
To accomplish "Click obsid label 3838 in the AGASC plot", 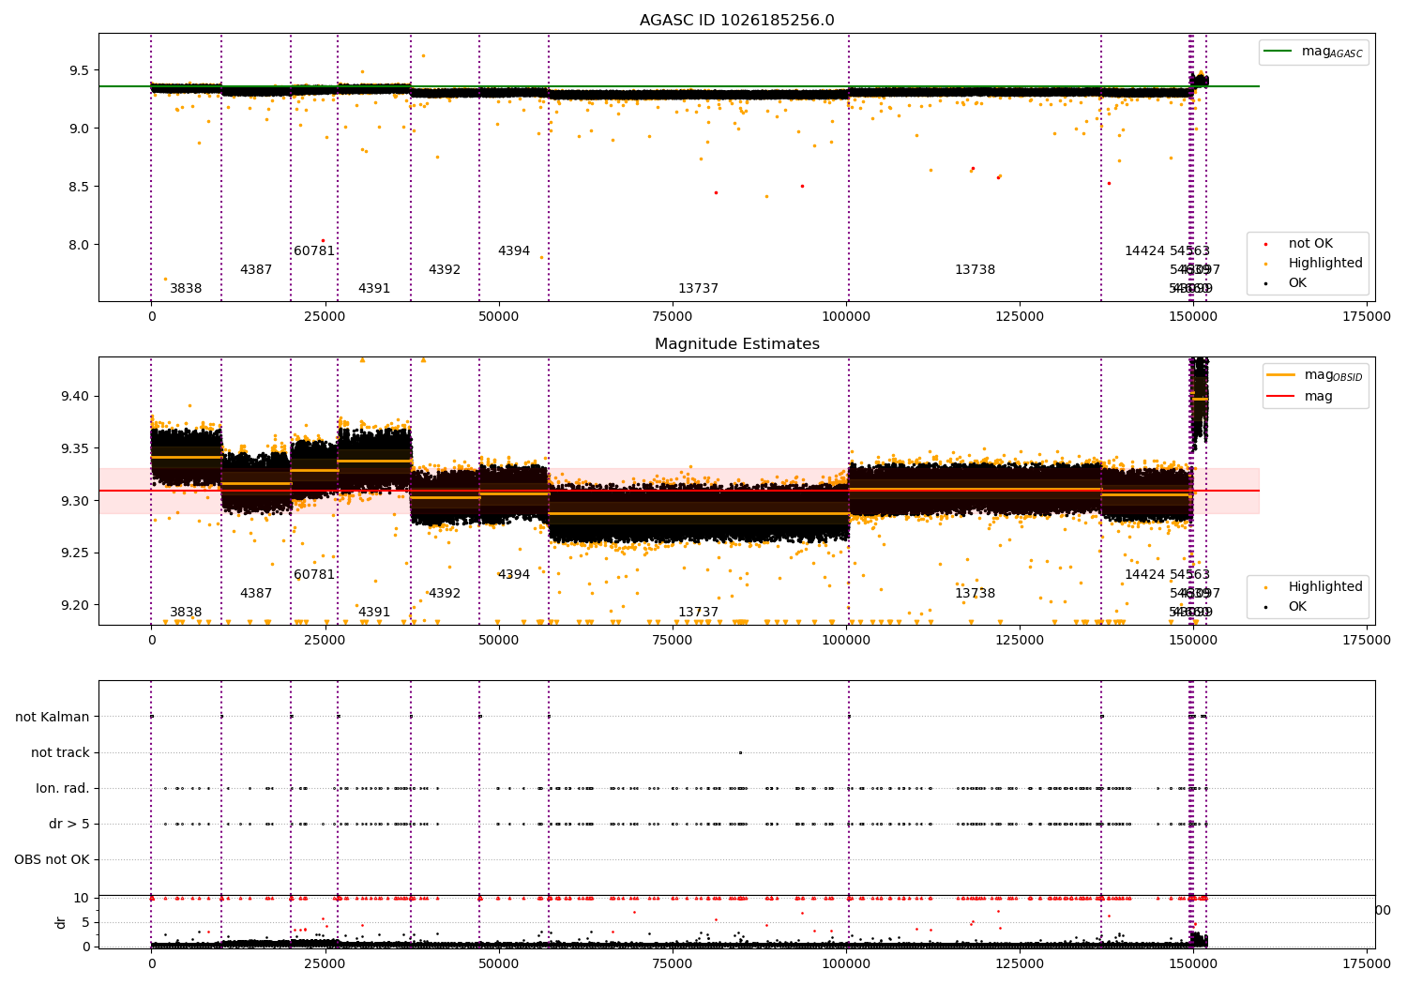I will (186, 289).
